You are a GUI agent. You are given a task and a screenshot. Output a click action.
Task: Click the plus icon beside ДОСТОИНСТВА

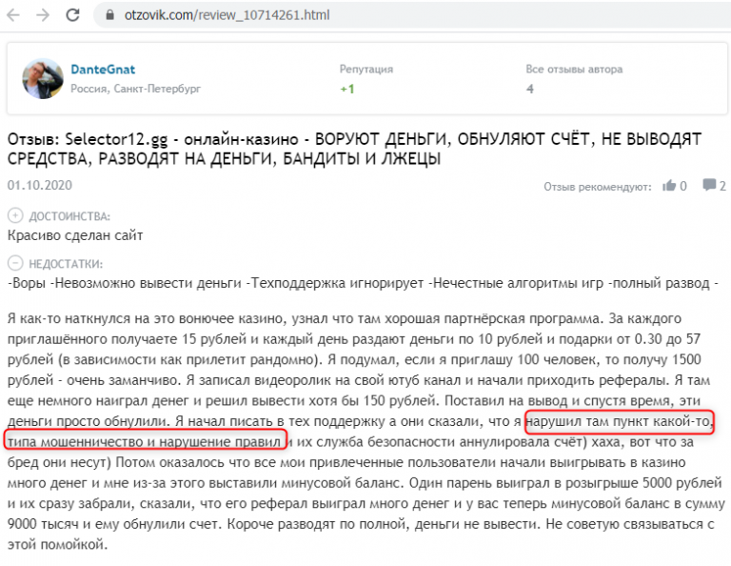click(x=14, y=217)
